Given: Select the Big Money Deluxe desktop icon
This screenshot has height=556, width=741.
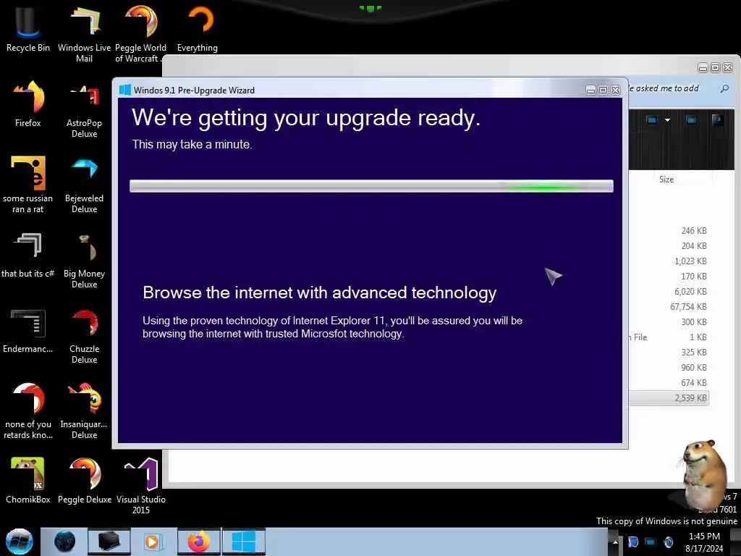Looking at the screenshot, I should (84, 260).
